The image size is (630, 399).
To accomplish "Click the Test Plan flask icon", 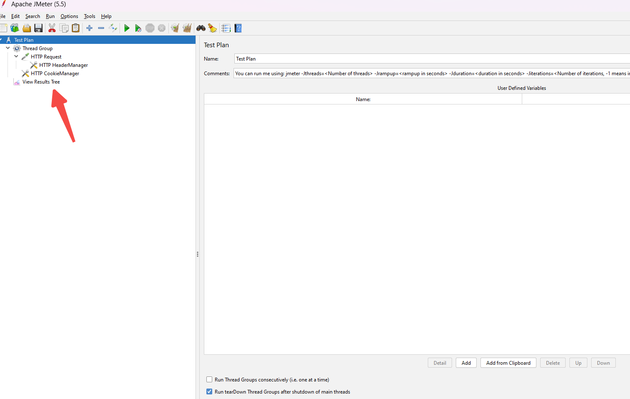I will [9, 40].
